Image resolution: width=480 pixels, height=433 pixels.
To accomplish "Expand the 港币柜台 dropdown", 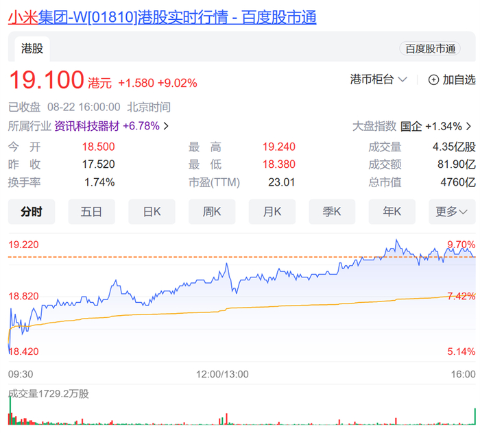I will [379, 79].
